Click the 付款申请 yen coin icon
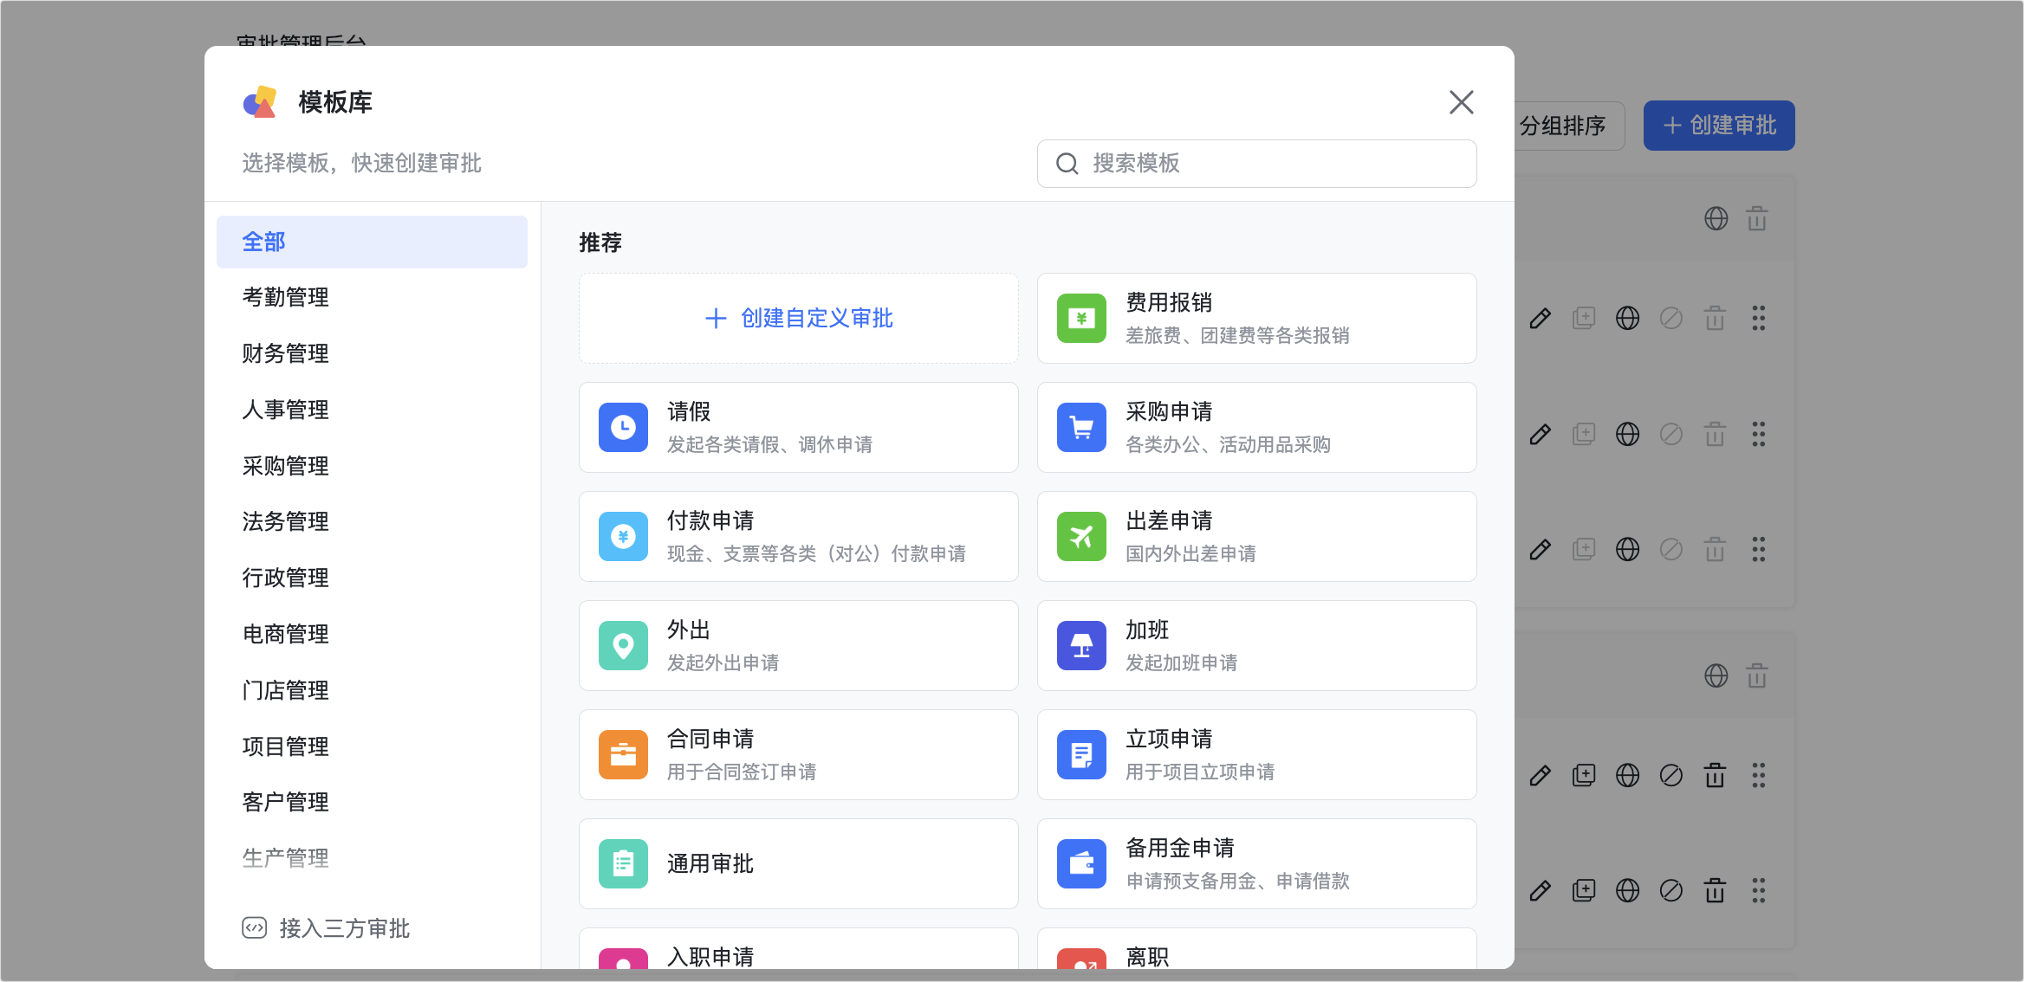This screenshot has width=2024, height=982. 623,536
